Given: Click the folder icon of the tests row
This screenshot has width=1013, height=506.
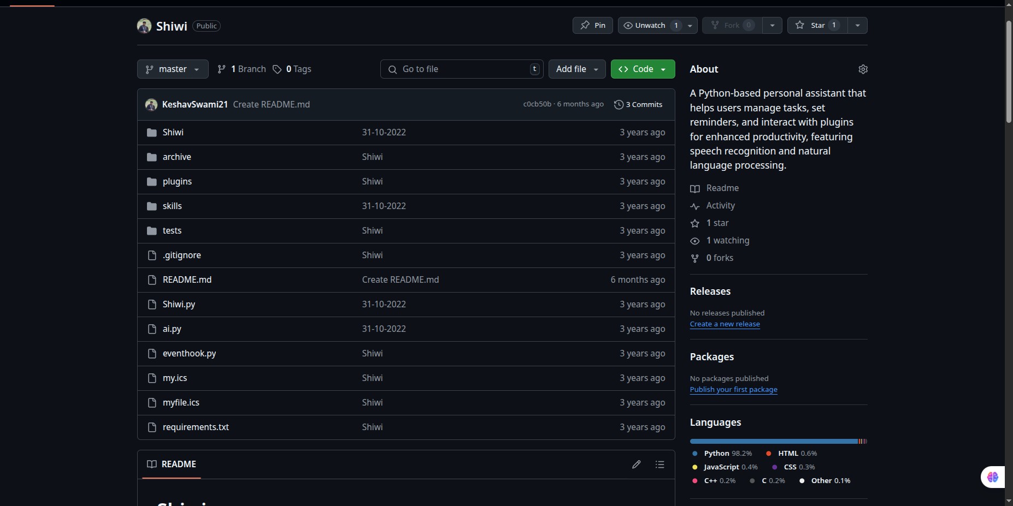Looking at the screenshot, I should click(152, 231).
